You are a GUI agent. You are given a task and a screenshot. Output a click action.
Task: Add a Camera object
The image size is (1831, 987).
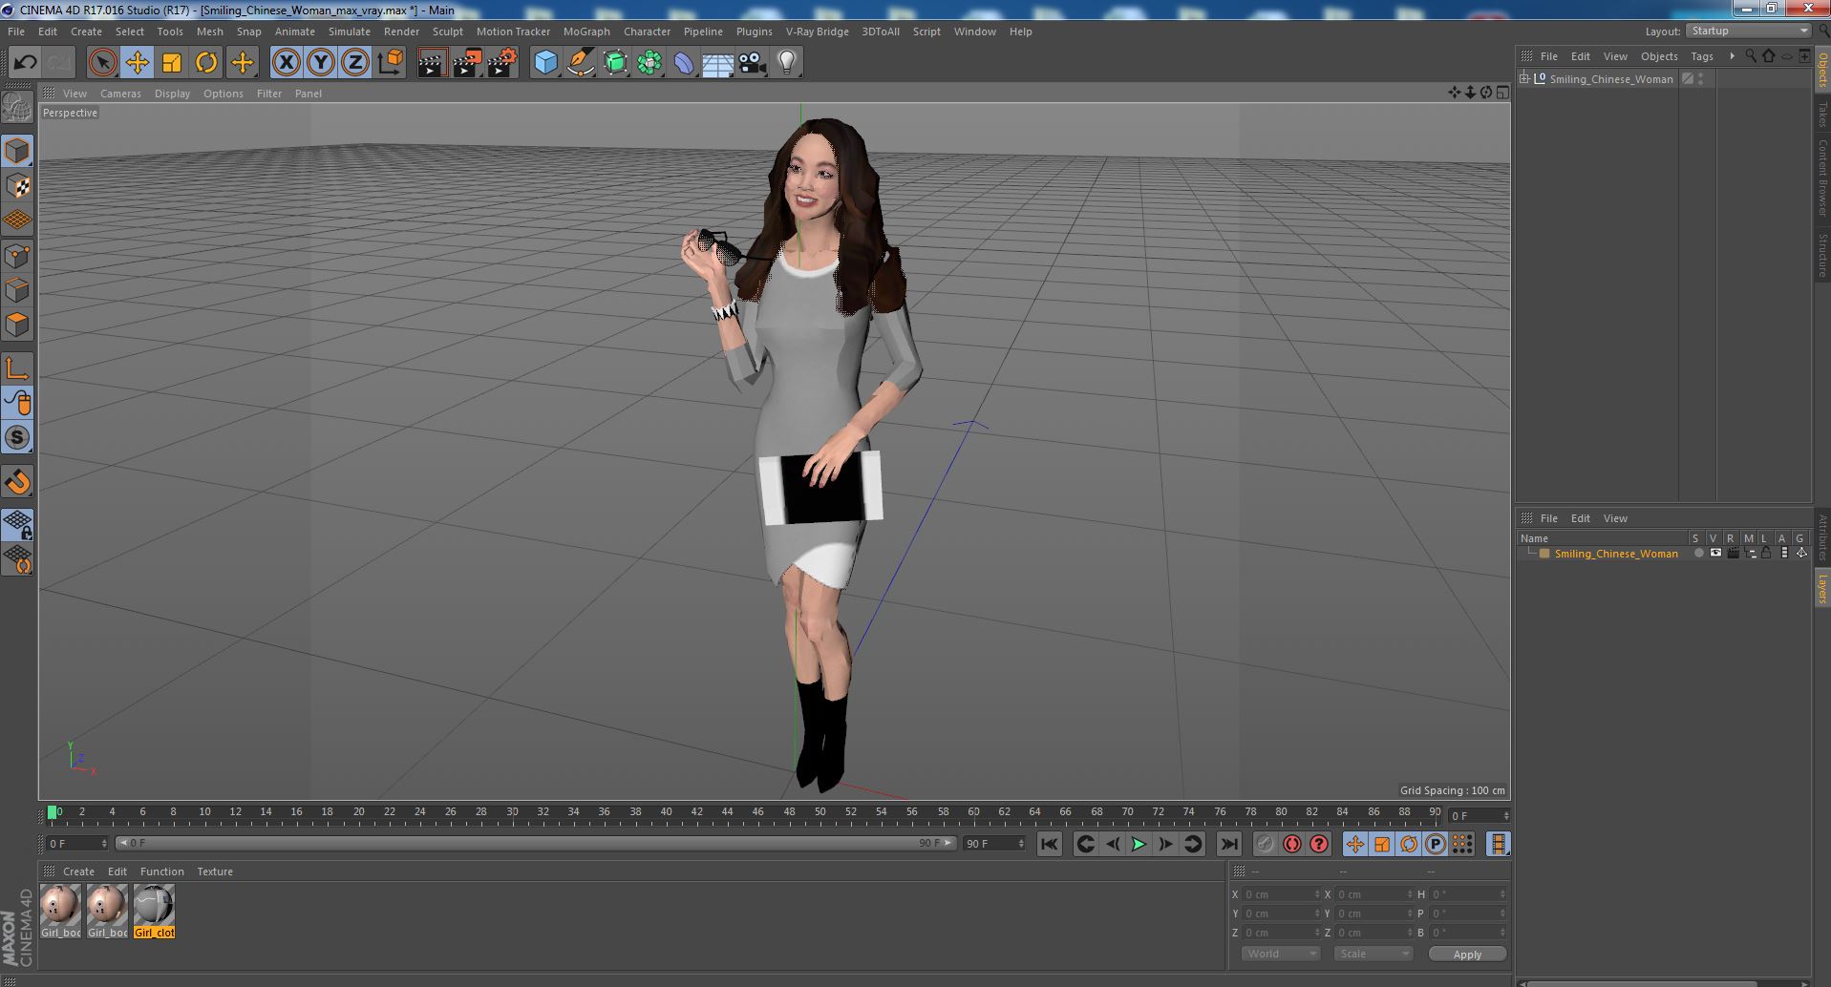point(753,63)
